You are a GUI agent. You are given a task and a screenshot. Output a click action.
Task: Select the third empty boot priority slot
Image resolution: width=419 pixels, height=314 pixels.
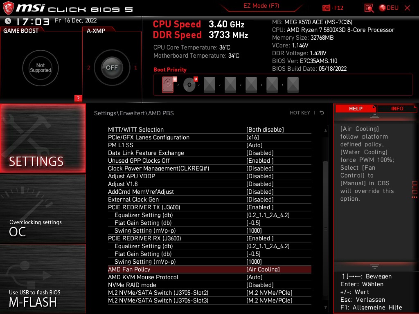pyautogui.click(x=209, y=85)
